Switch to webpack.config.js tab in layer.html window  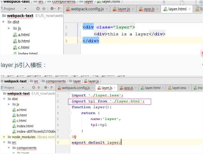87,9
